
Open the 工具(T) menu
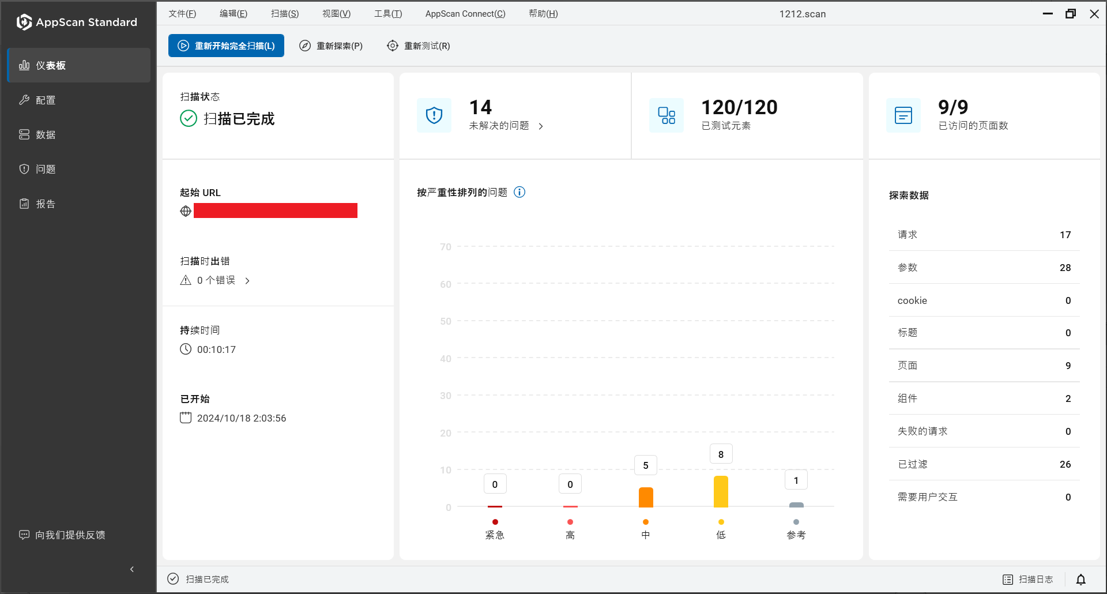388,14
